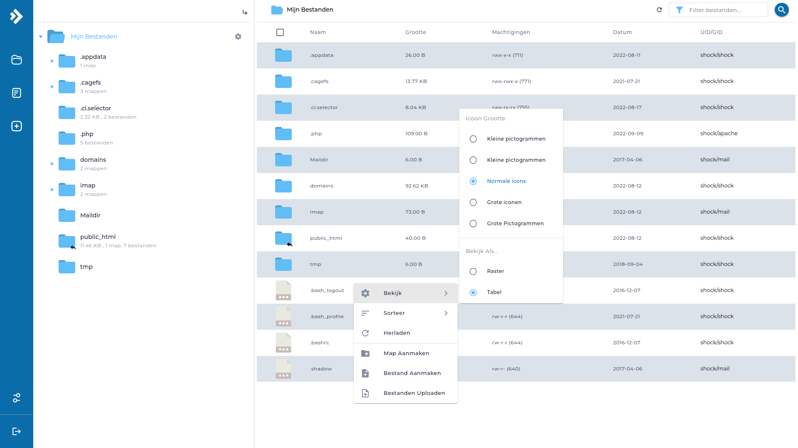This screenshot has height=448, width=798.
Task: Click the logout icon at the bottom of the sidebar
Action: tap(17, 431)
